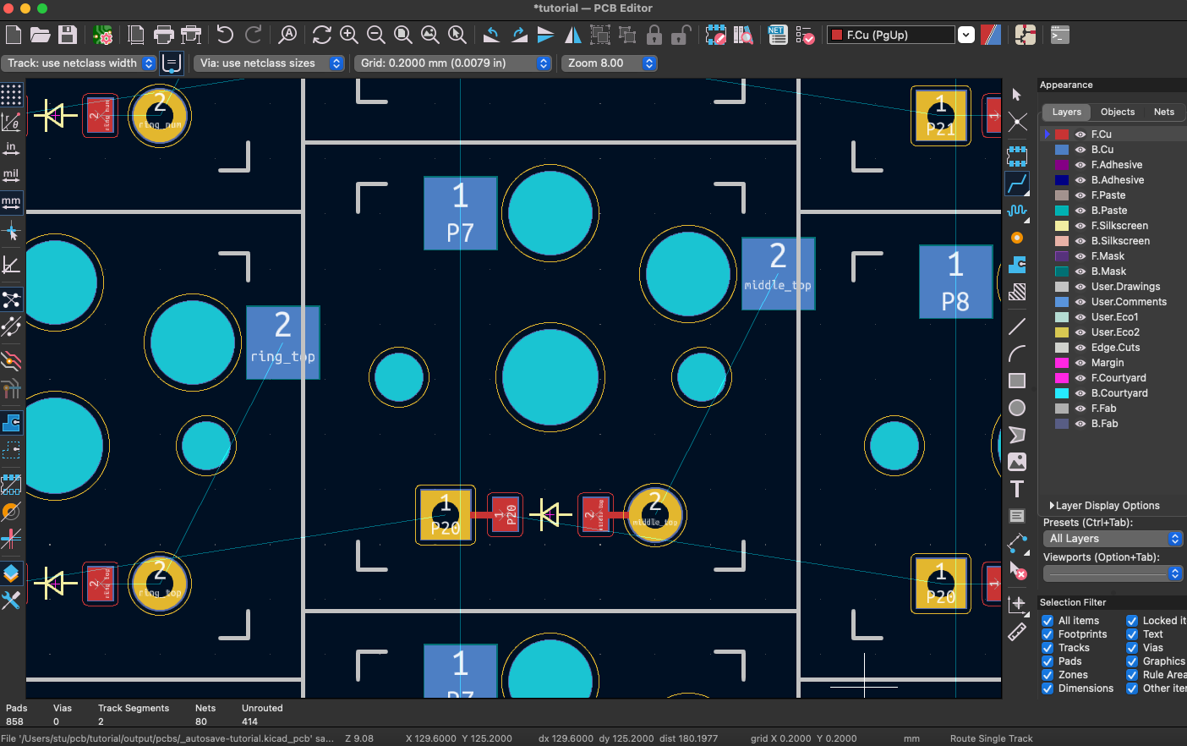The image size is (1187, 746).
Task: Switch to the Objects tab
Action: [x=1118, y=112]
